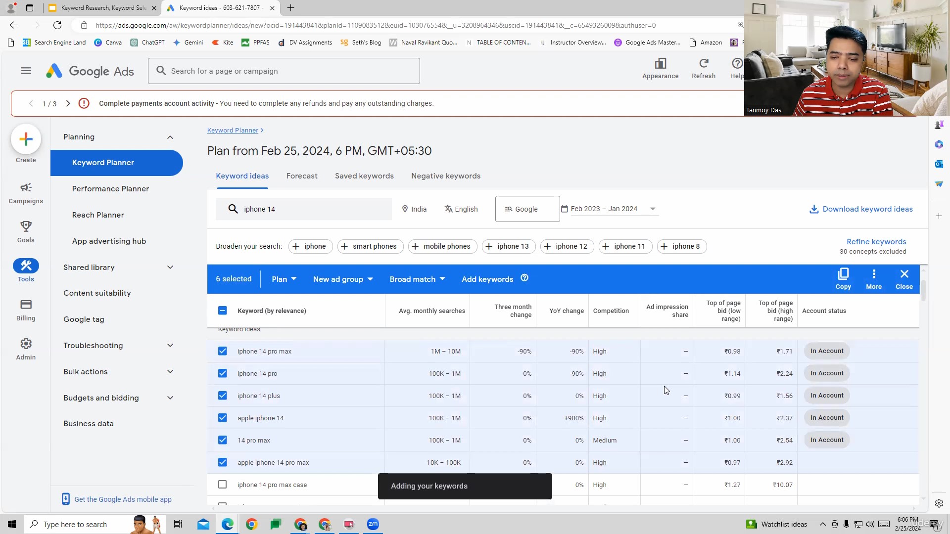The height and width of the screenshot is (534, 950).
Task: Click browser back arrow
Action: click(x=14, y=25)
